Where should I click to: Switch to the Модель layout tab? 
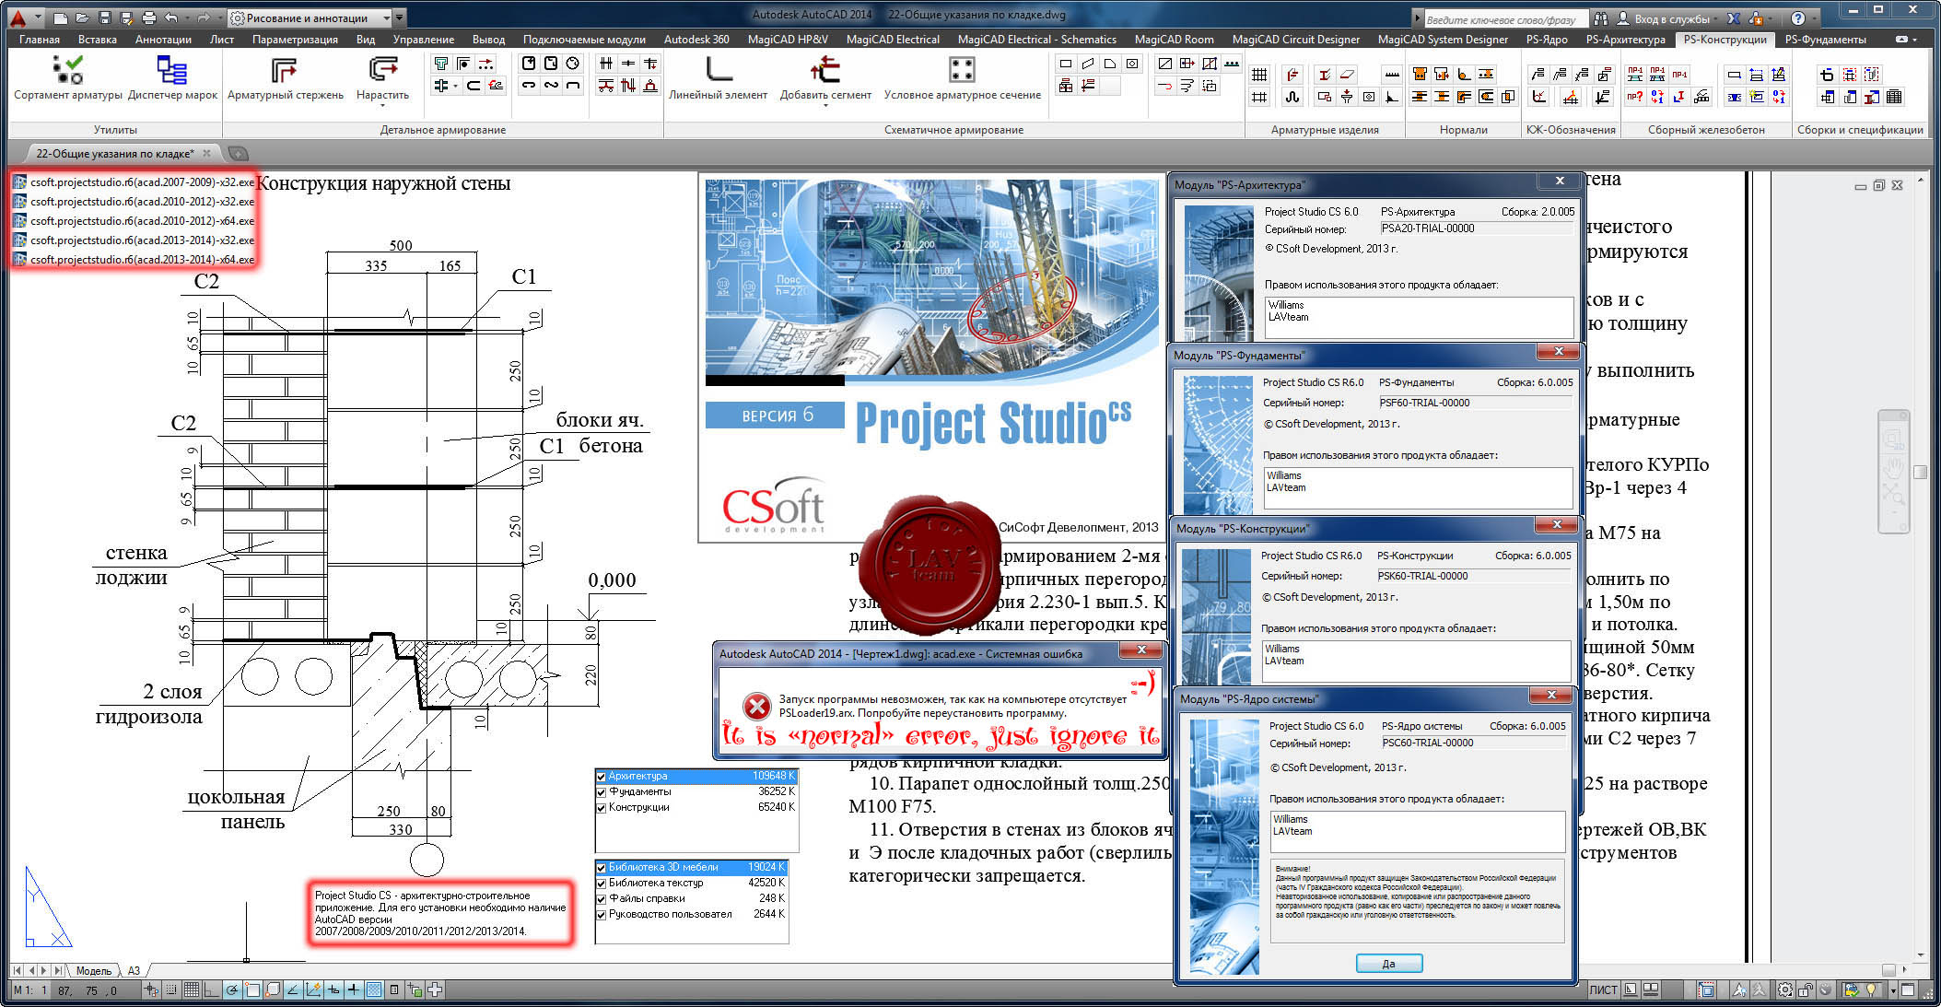click(93, 970)
